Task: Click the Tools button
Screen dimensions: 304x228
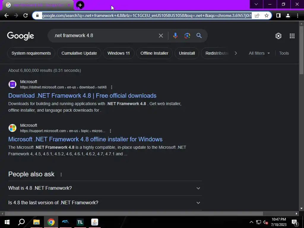Action: click(284, 53)
